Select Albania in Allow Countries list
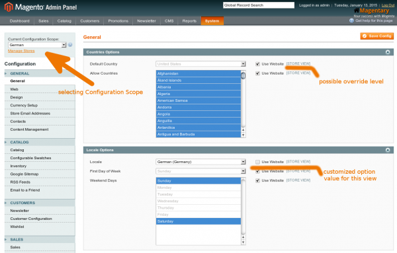 click(198, 87)
